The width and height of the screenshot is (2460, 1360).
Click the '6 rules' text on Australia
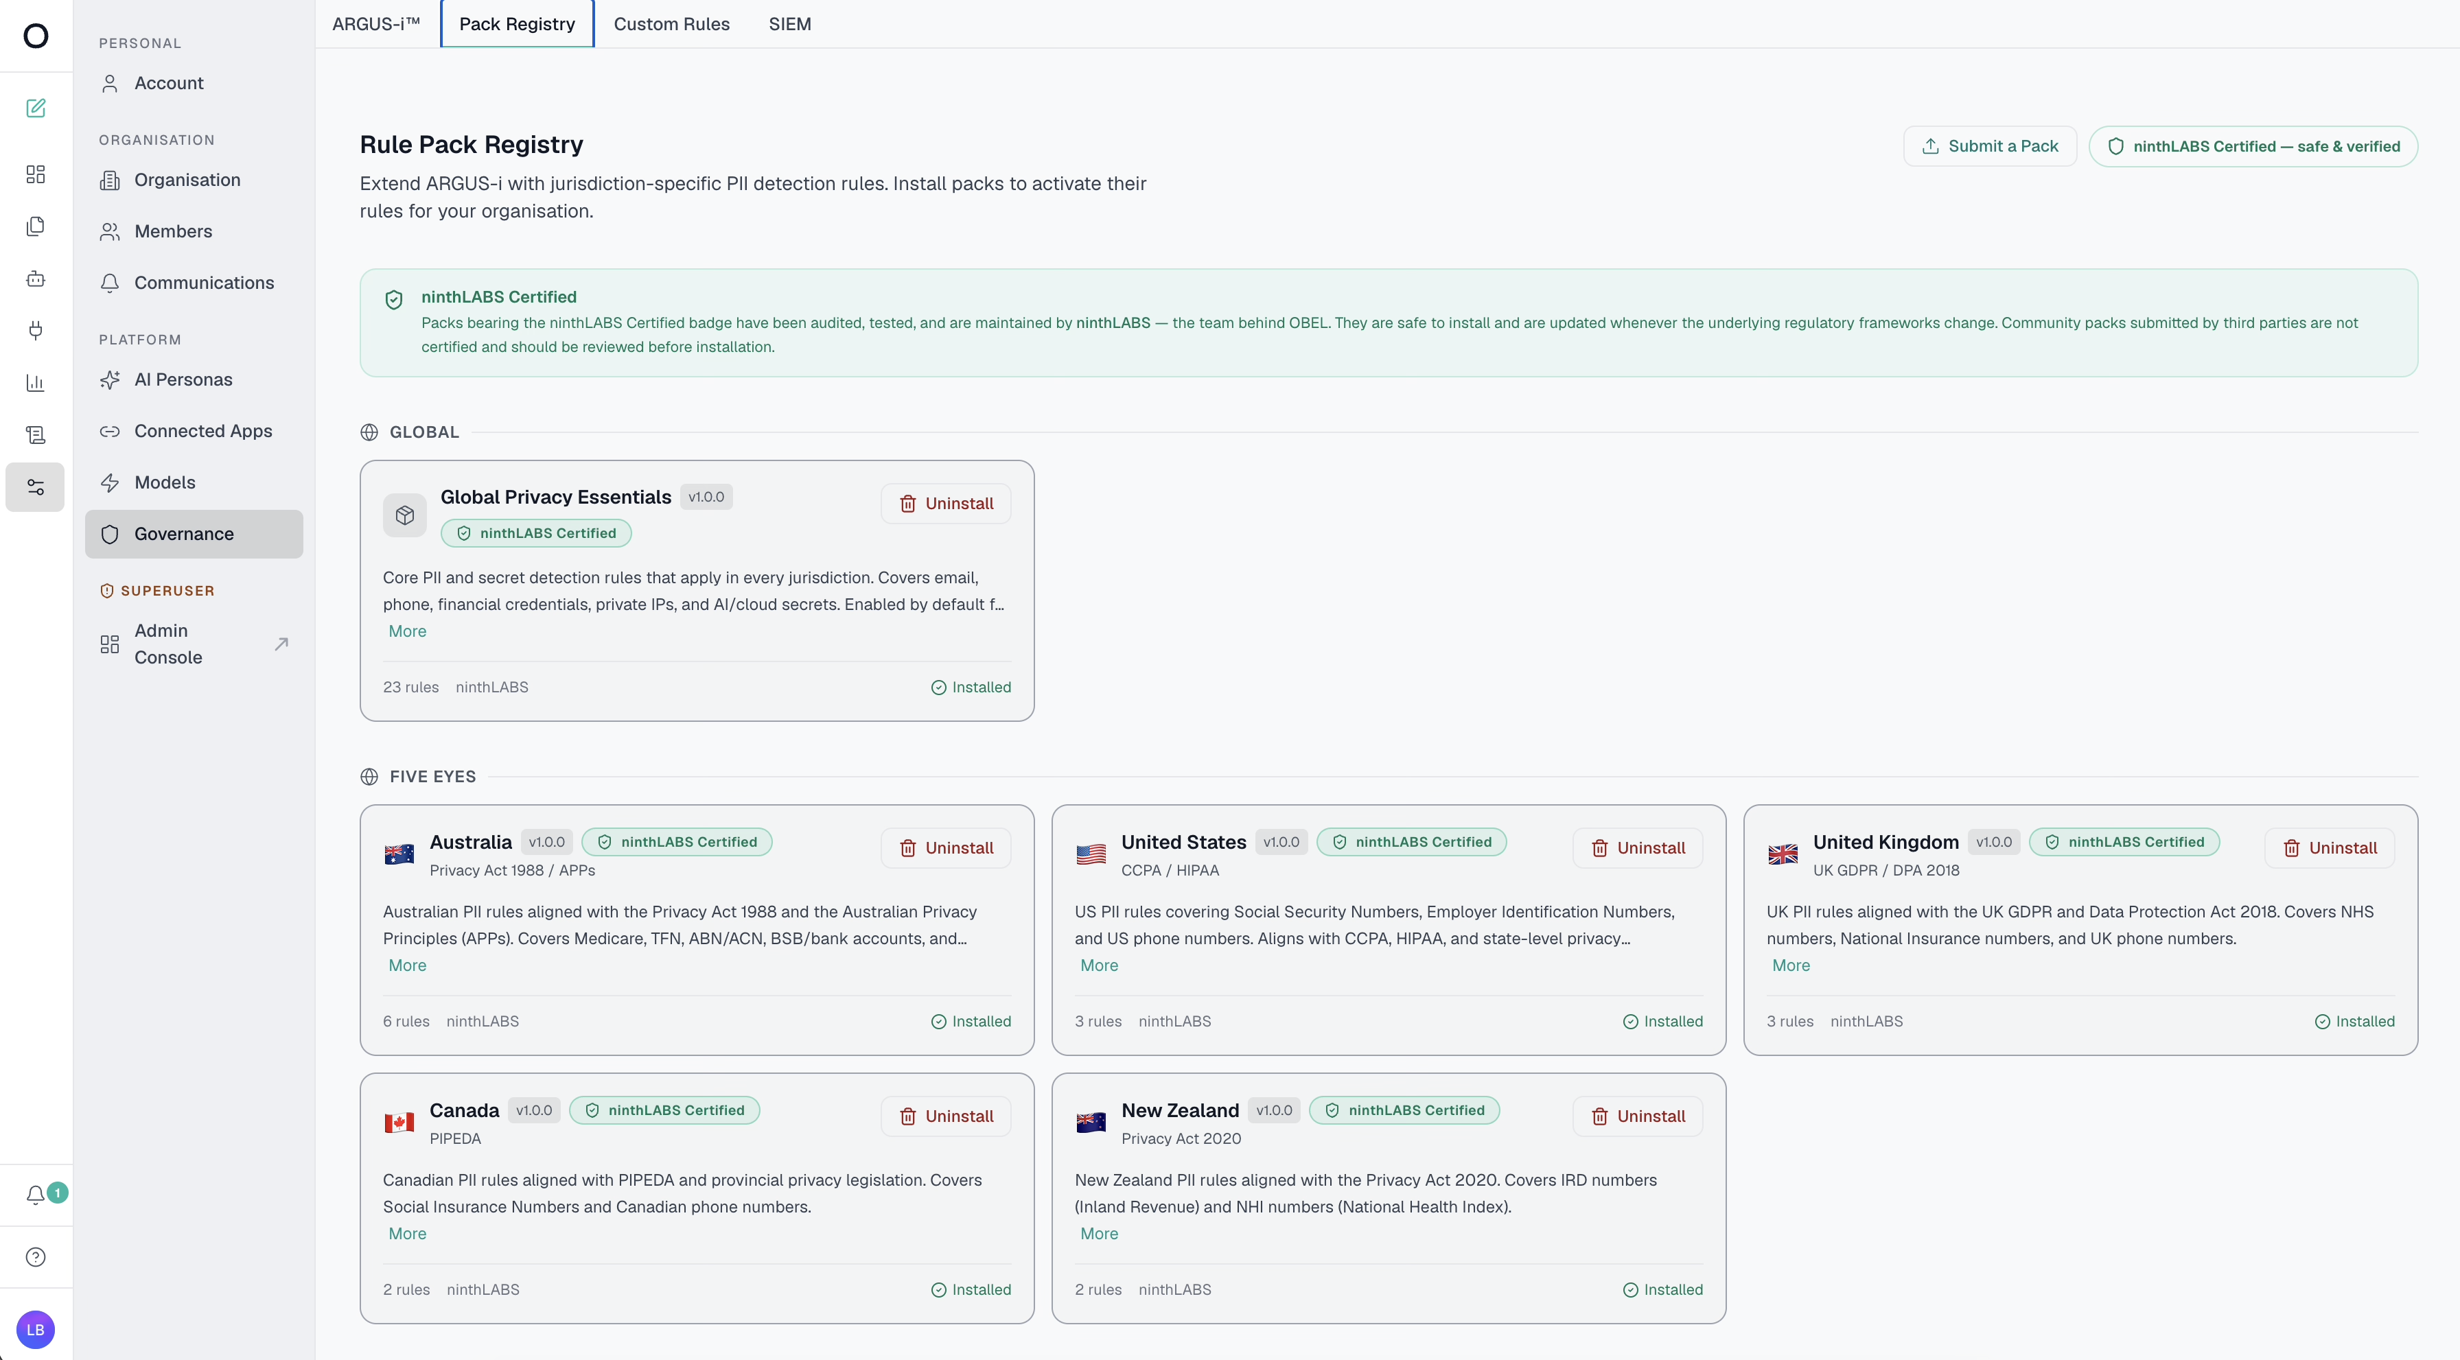pyautogui.click(x=406, y=1021)
